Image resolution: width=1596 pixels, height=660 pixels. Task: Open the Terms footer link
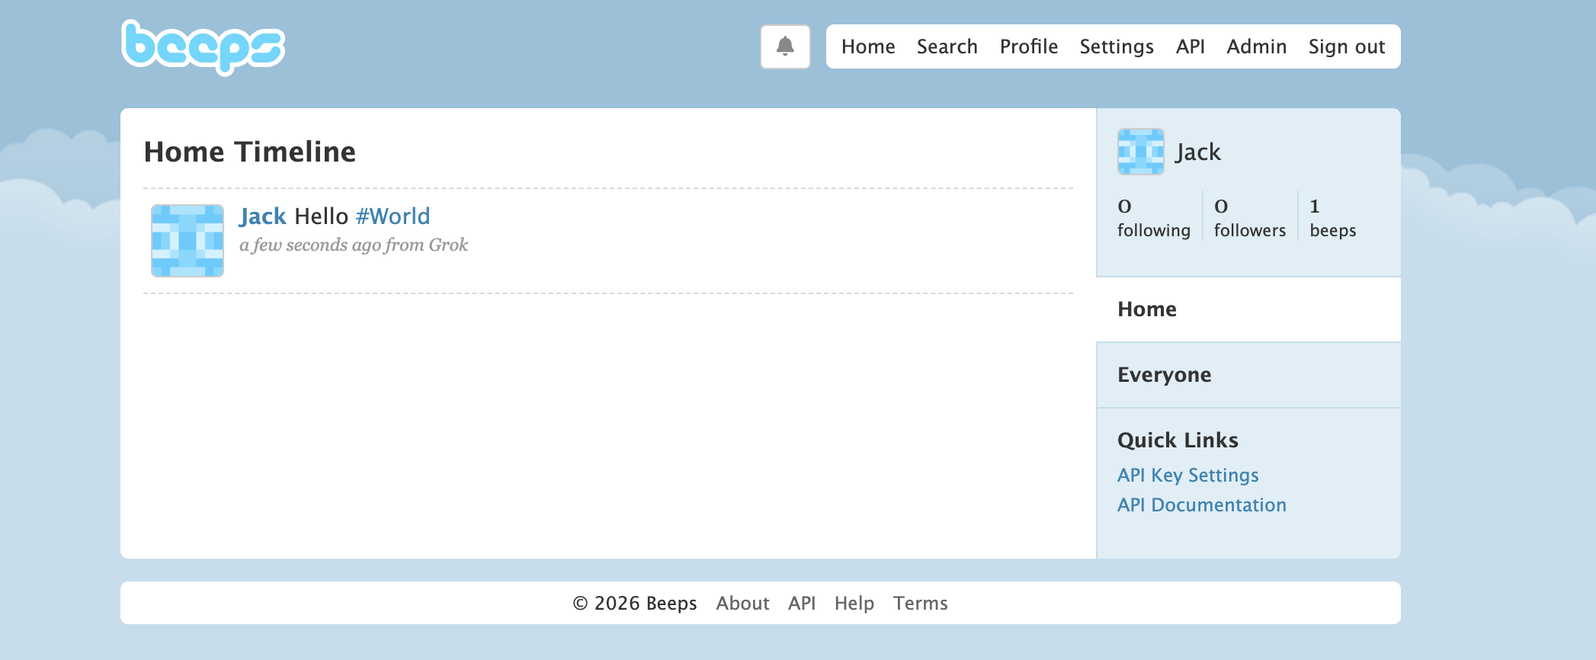(x=920, y=604)
